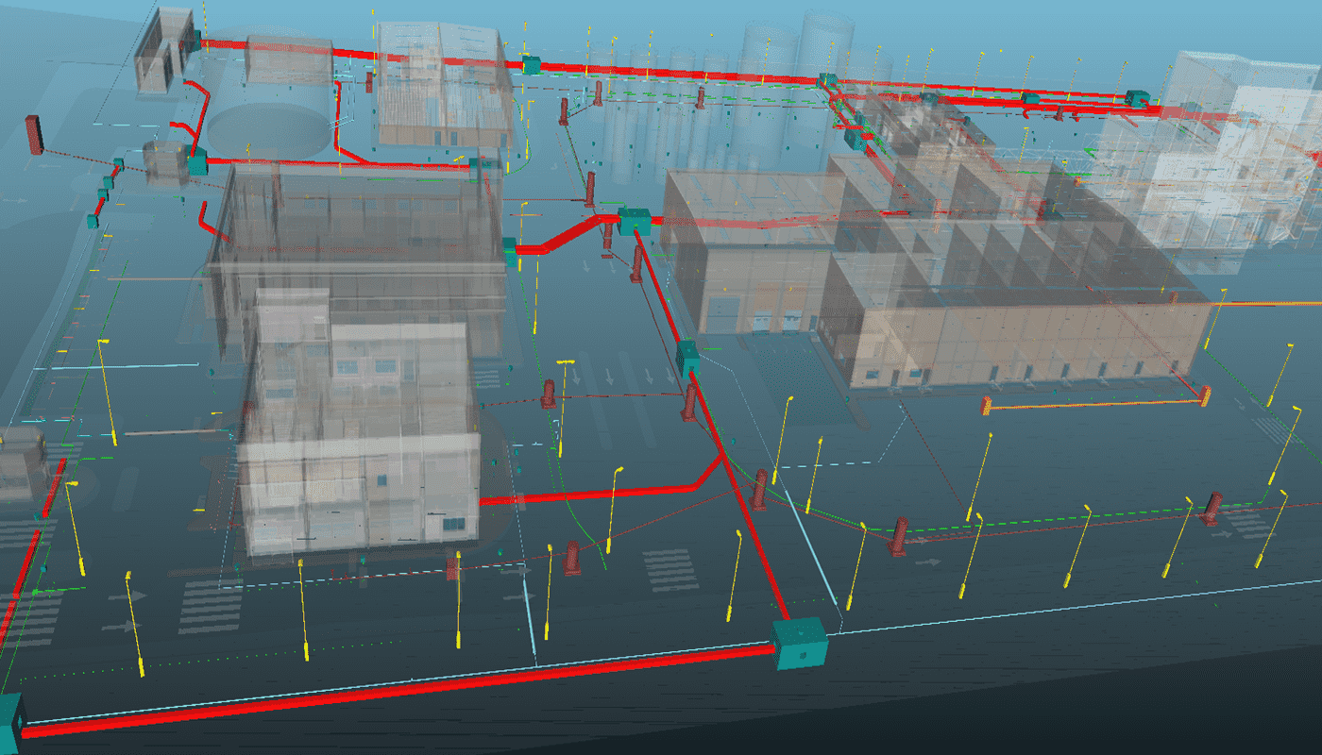
Task: Select the large teal junction box at bottom center
Action: [x=799, y=644]
